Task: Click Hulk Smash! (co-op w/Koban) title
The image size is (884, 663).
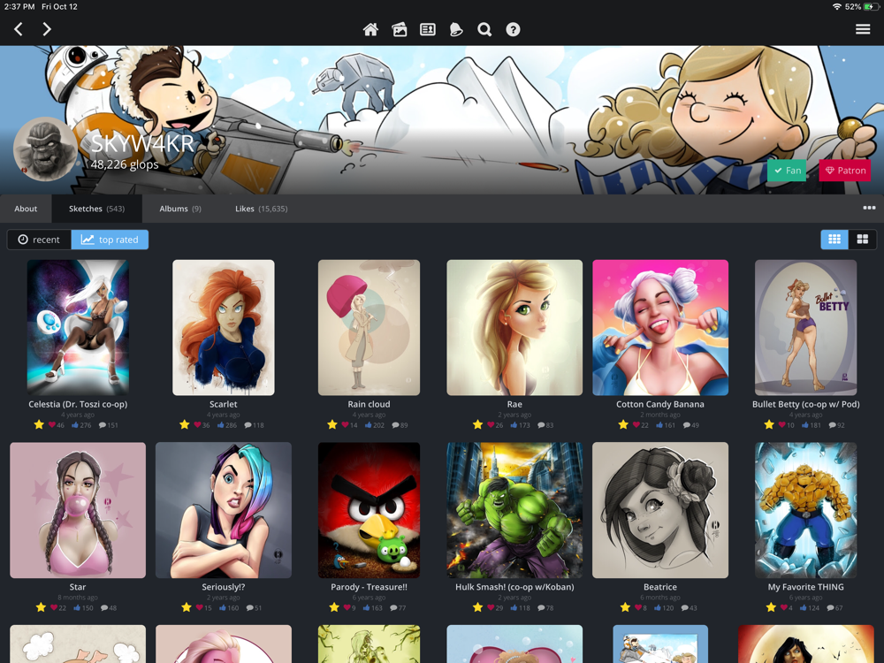Action: 514,587
